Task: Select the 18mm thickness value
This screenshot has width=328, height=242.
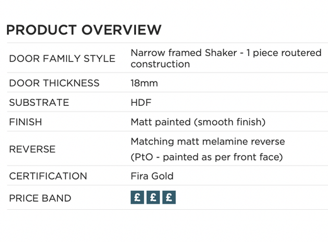Action: click(144, 83)
